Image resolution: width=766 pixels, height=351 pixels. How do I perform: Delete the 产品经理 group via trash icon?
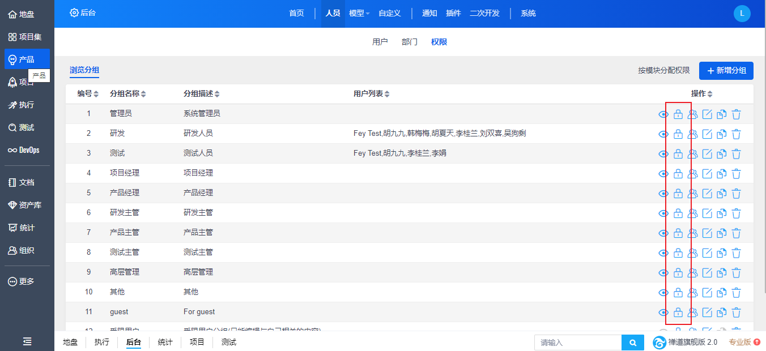tap(736, 194)
